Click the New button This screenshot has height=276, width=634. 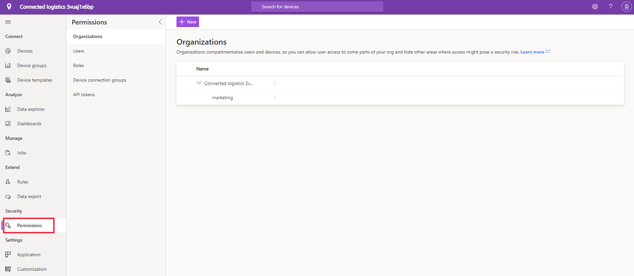point(188,22)
